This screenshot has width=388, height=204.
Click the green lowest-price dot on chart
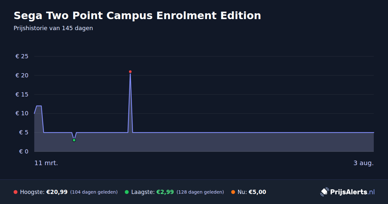pyautogui.click(x=74, y=140)
